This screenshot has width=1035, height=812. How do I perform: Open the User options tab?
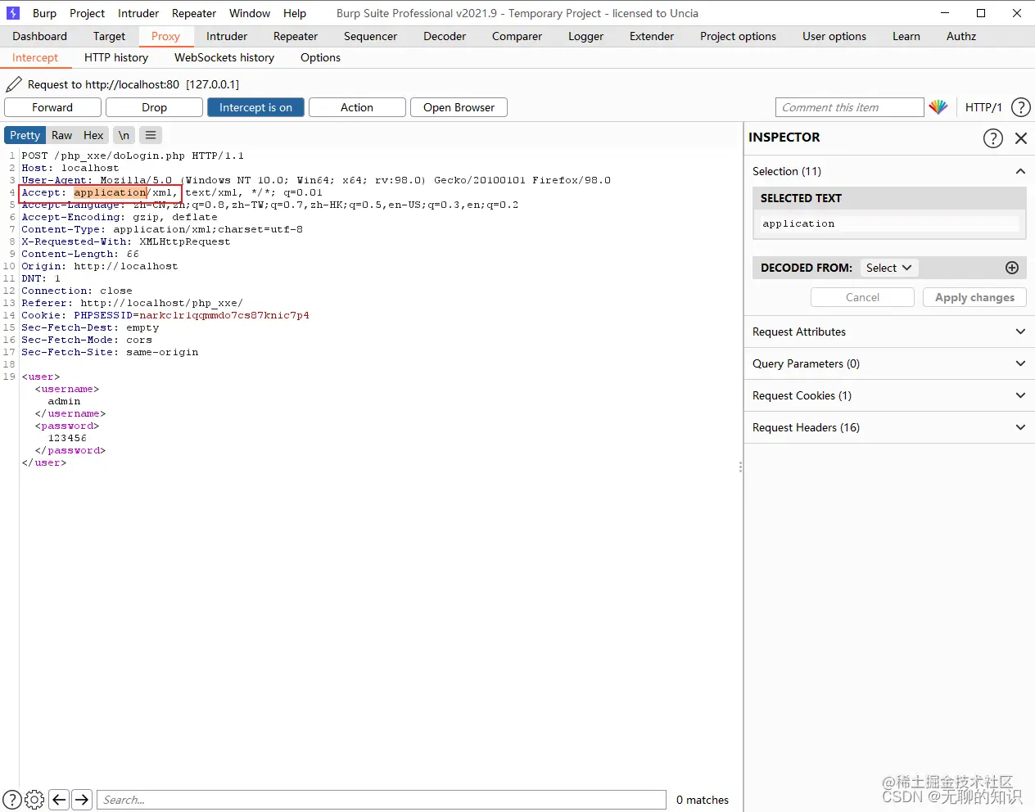tap(834, 36)
